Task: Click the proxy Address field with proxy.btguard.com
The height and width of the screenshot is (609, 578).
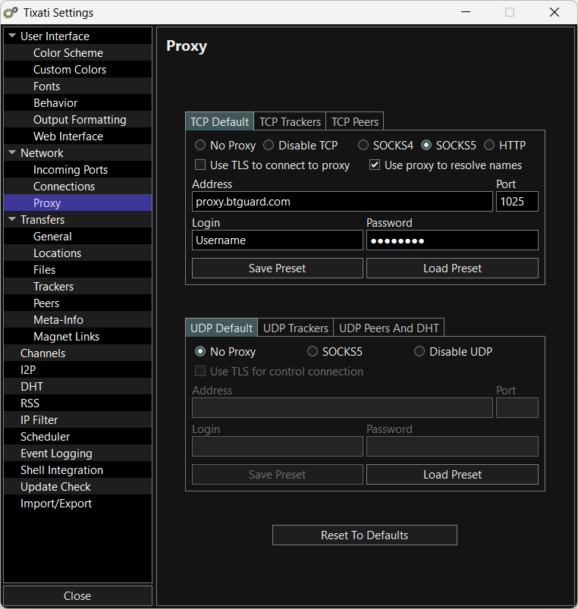Action: point(341,201)
